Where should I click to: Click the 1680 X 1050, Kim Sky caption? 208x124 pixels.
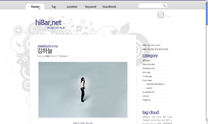click(83, 123)
